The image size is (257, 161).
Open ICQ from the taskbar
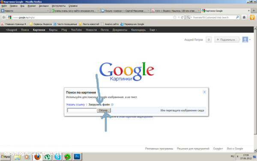click(67, 157)
